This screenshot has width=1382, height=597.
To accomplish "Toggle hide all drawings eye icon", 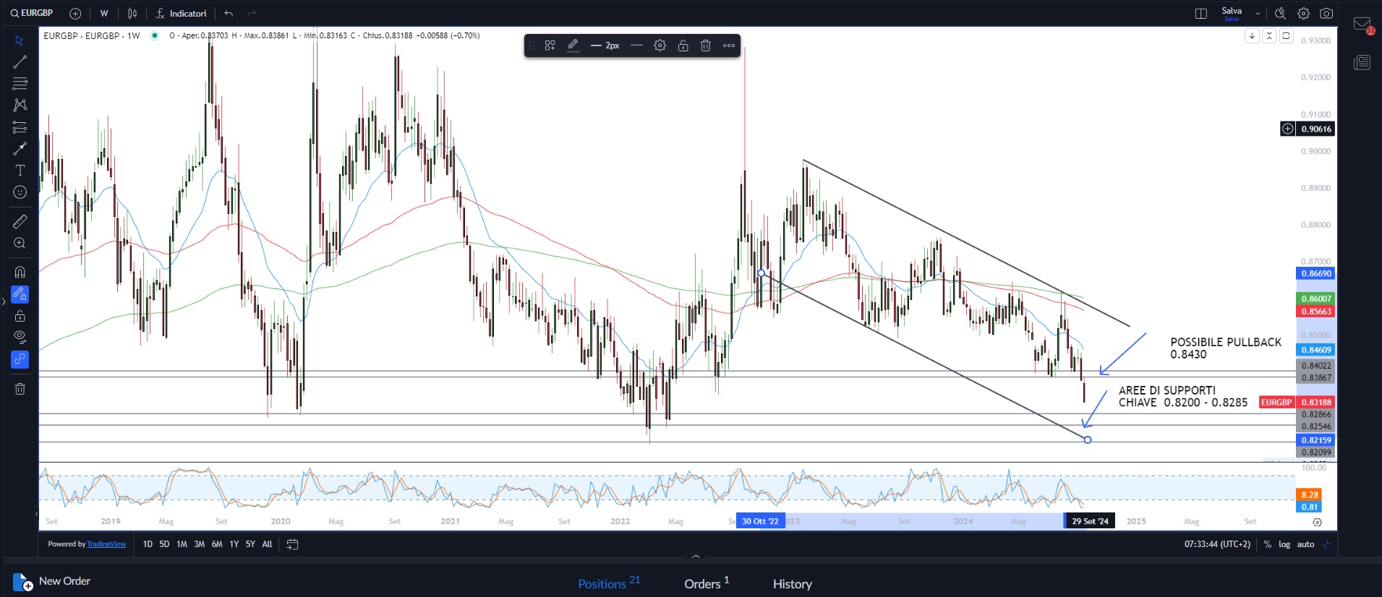I will [20, 337].
